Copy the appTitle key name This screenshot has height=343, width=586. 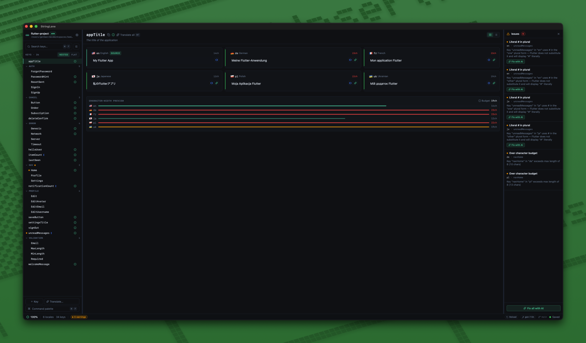pyautogui.click(x=109, y=35)
